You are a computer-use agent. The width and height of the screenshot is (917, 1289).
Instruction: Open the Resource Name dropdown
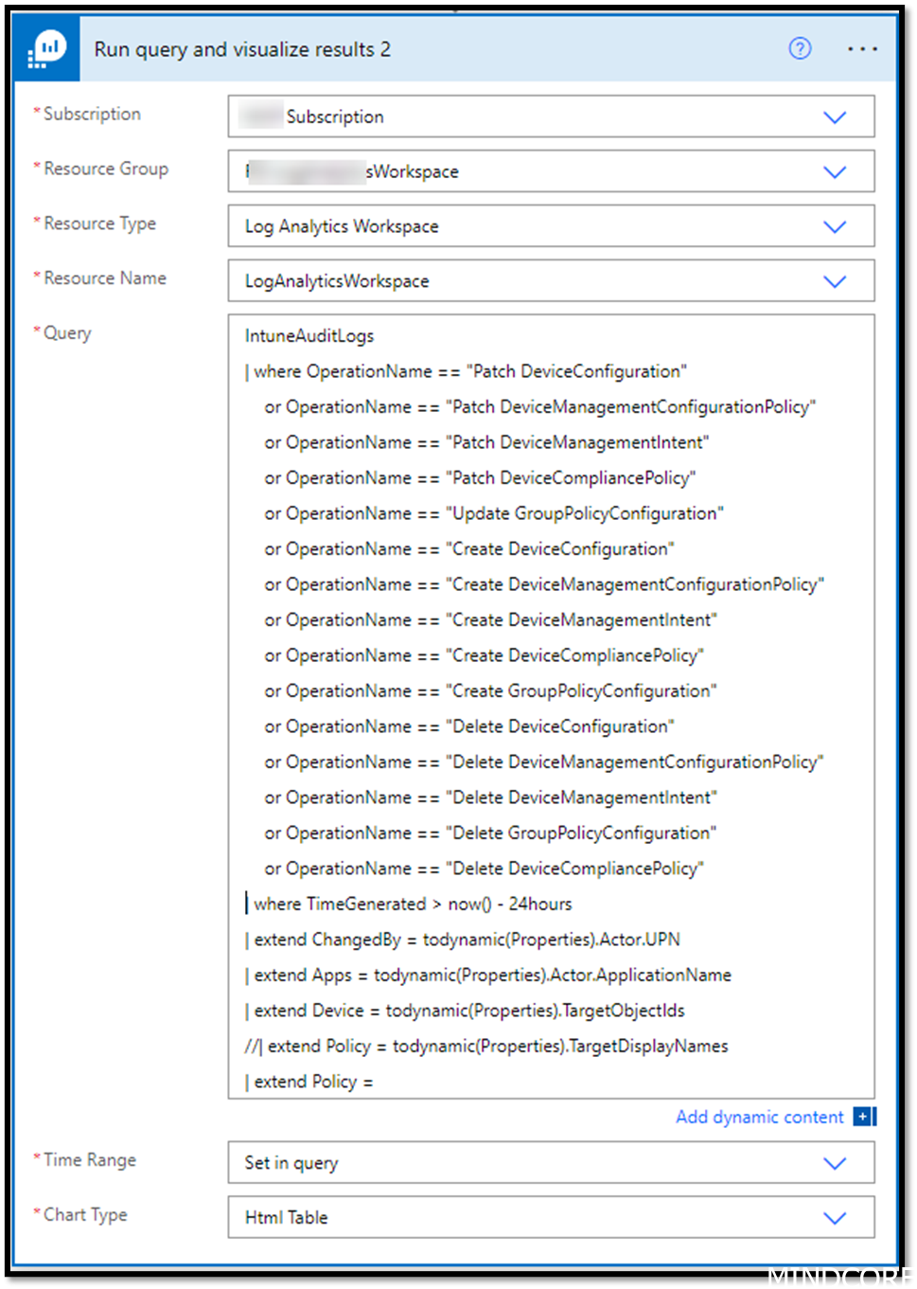[835, 281]
